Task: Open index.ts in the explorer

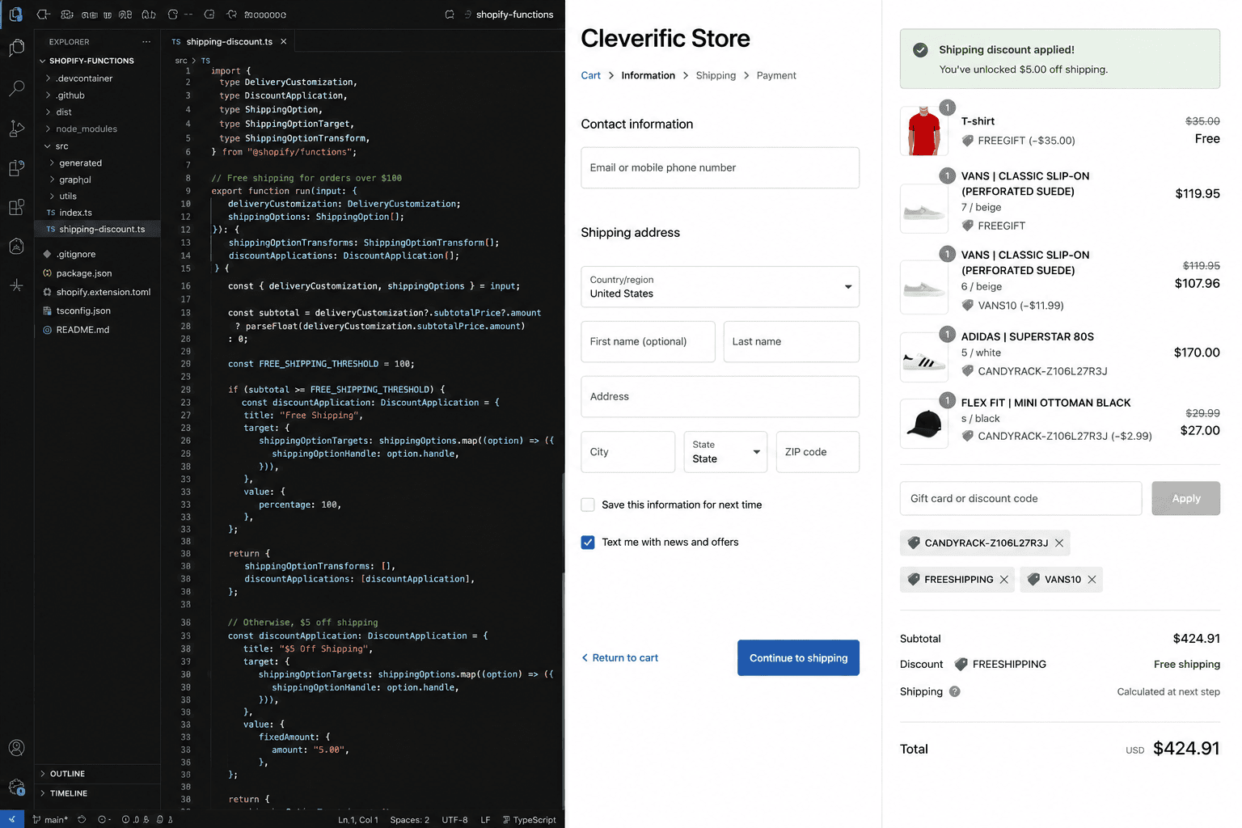Action: point(75,213)
